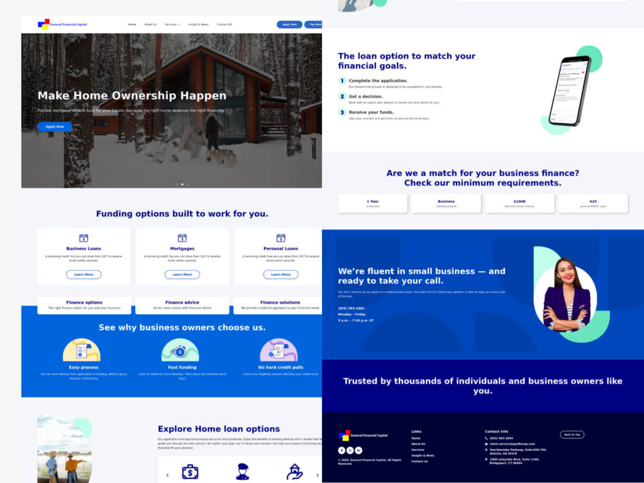Click the client service email address in footer

click(512, 444)
